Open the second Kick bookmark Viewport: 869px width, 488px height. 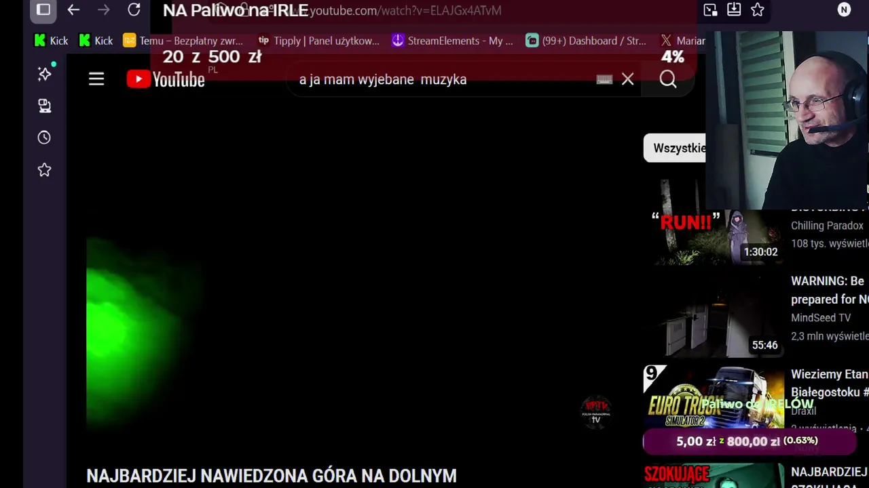coord(96,41)
